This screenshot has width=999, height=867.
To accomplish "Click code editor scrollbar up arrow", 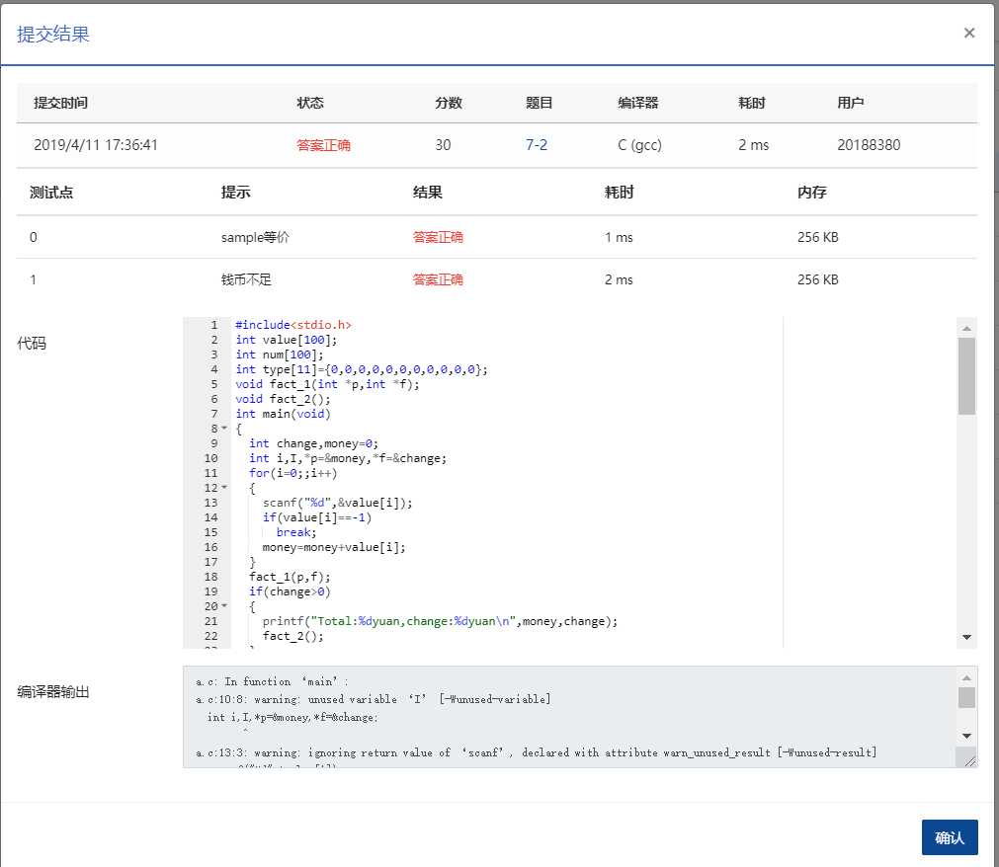I will pos(966,329).
